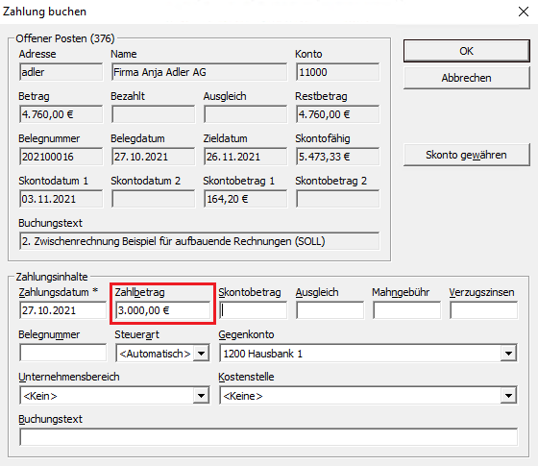Select the Ausgleich field under Zahlungsinhalte
Image resolution: width=538 pixels, height=466 pixels.
click(330, 310)
